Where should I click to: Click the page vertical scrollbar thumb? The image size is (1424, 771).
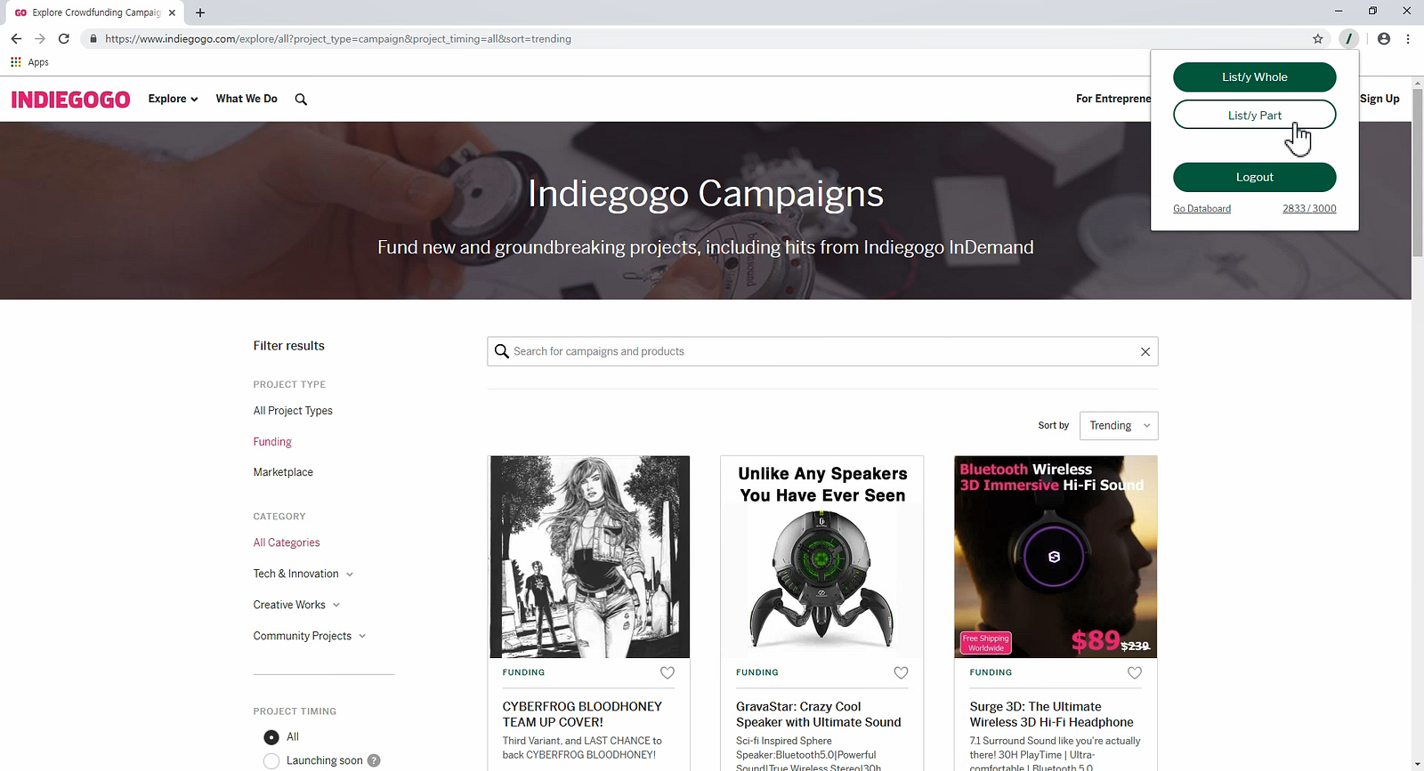pyautogui.click(x=1418, y=173)
